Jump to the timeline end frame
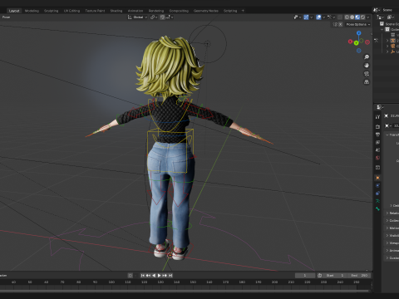 click(170, 276)
